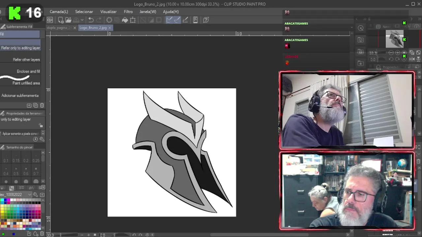This screenshot has width=422, height=237.
Task: Open the Filtro menu
Action: tap(128, 12)
